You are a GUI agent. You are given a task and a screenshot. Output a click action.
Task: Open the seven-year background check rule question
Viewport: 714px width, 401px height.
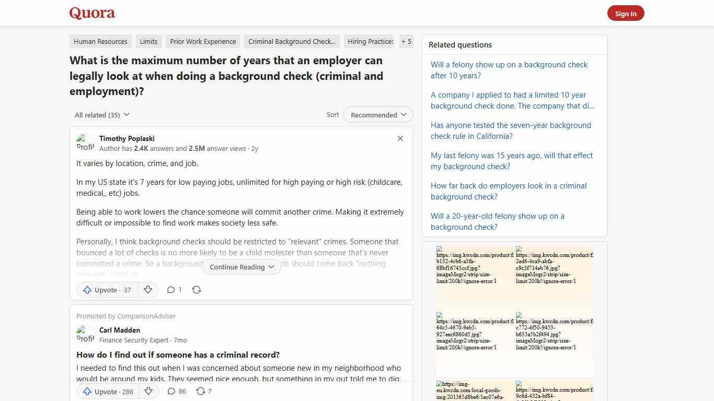[511, 131]
